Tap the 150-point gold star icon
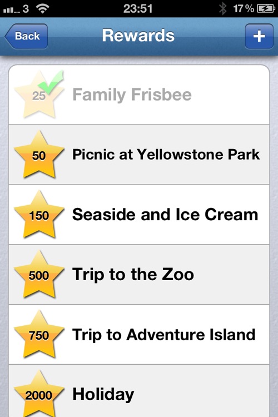The height and width of the screenshot is (417, 278). point(39,215)
